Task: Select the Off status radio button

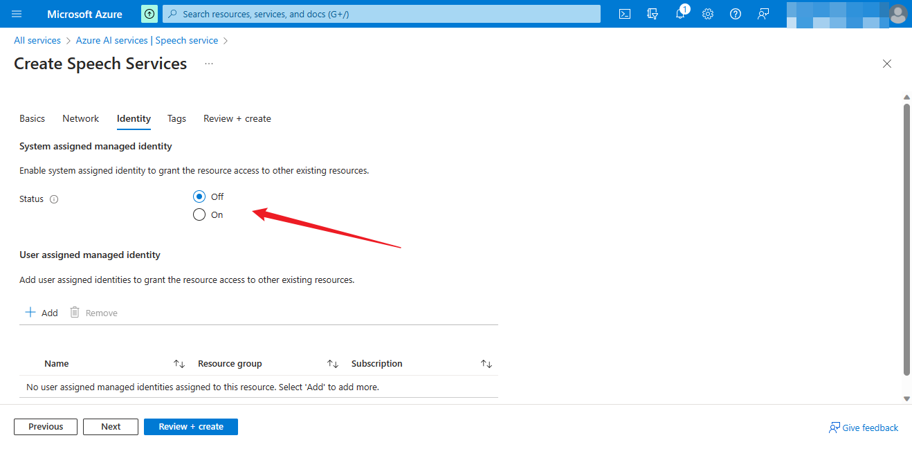Action: coord(199,196)
